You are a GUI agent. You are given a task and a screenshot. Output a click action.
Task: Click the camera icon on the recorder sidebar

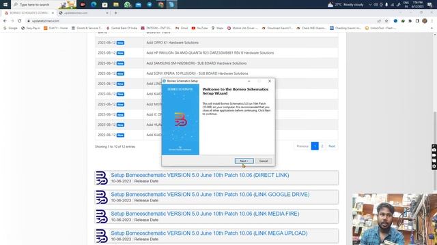(434, 150)
